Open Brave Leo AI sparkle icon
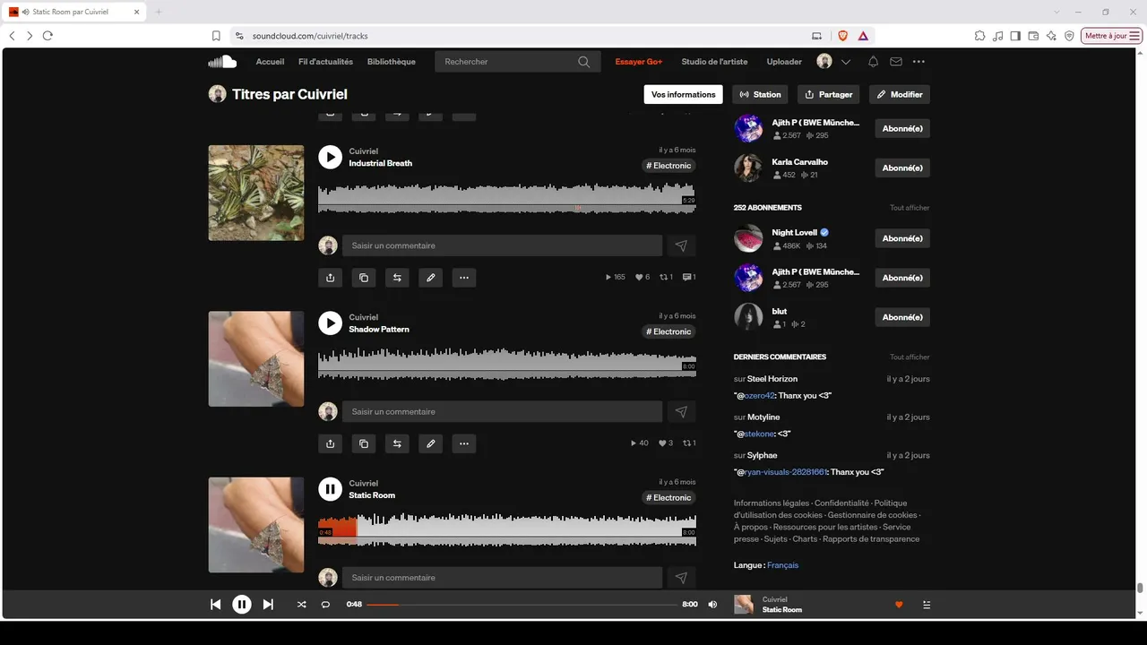This screenshot has height=645, width=1147. pyautogui.click(x=1051, y=36)
